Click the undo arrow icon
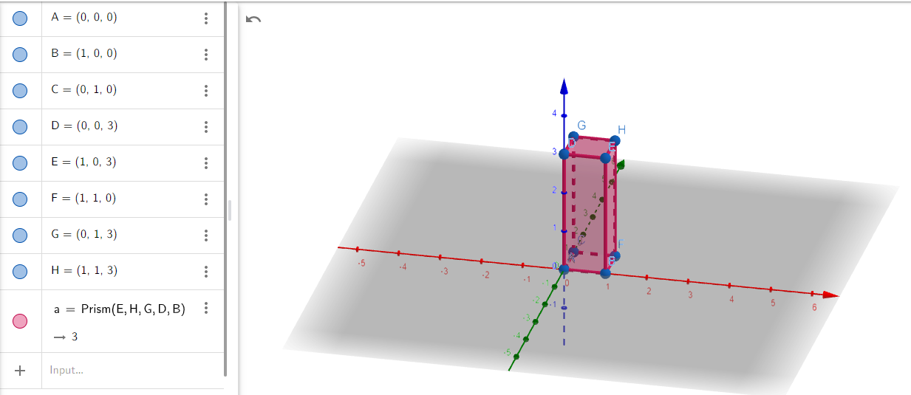This screenshot has height=395, width=911. click(x=253, y=19)
